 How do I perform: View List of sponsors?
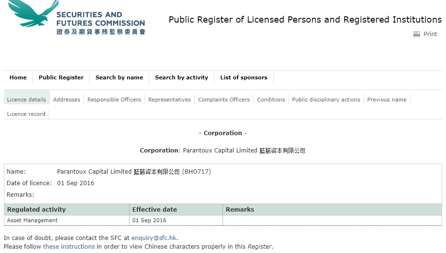pyautogui.click(x=244, y=77)
